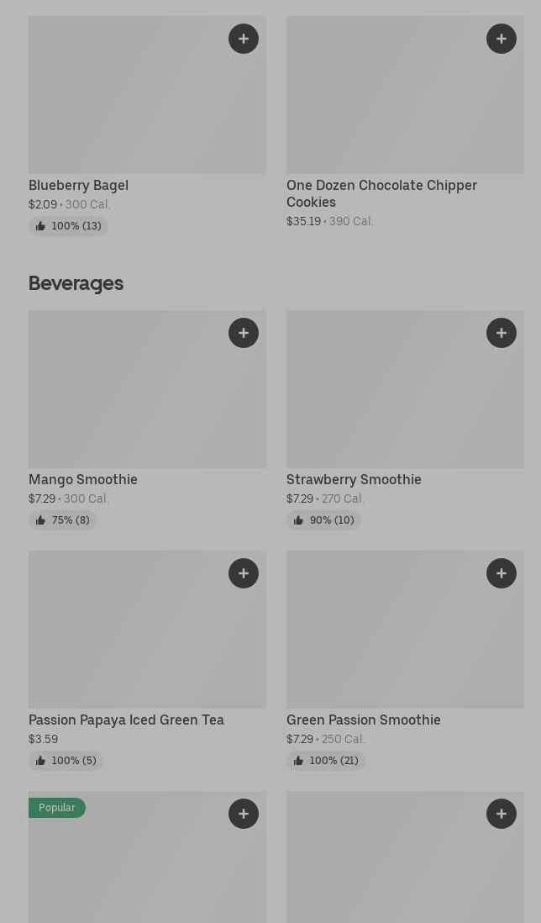Add Mango Smoothie to order
The image size is (541, 923).
244,333
